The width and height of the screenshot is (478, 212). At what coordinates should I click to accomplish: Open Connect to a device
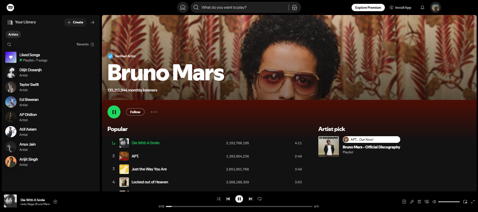coord(427,202)
